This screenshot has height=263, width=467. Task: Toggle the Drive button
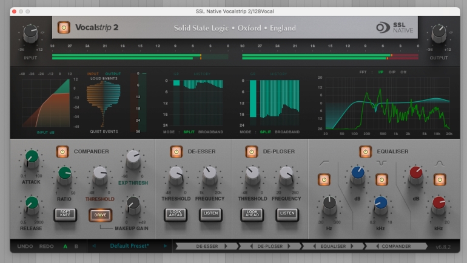coord(100,215)
